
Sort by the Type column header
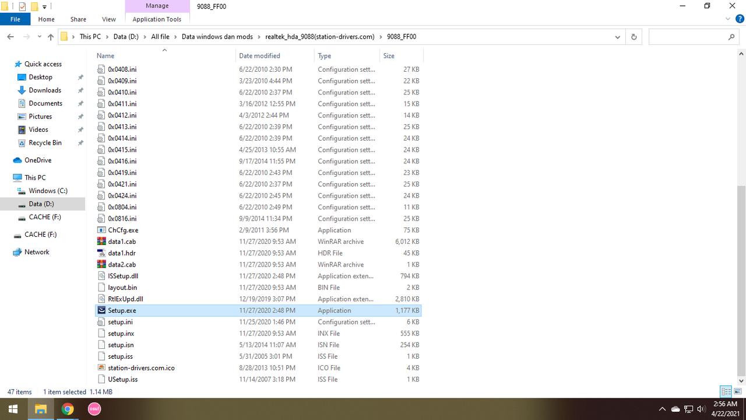(x=347, y=56)
